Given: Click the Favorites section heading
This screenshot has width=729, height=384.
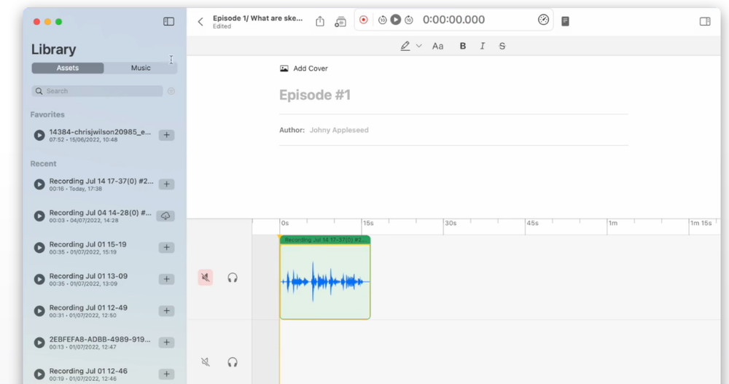Looking at the screenshot, I should click(x=47, y=114).
